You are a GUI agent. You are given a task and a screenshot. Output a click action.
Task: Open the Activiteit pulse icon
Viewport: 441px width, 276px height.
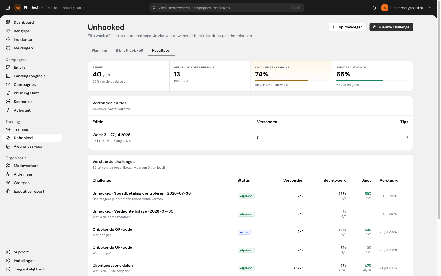(x=8, y=110)
